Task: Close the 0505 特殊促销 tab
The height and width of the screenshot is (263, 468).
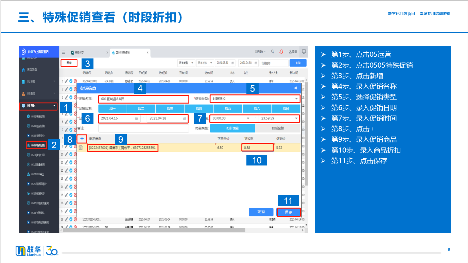Action: (148, 53)
